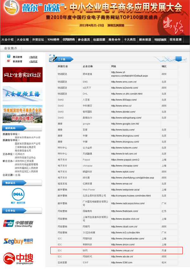This screenshot has height=269, width=190.
Task: Click the 大会视频直播 banner
Action: (x=22, y=94)
